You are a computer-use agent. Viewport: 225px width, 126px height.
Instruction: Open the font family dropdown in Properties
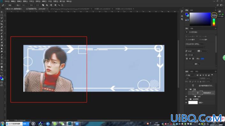point(195,44)
